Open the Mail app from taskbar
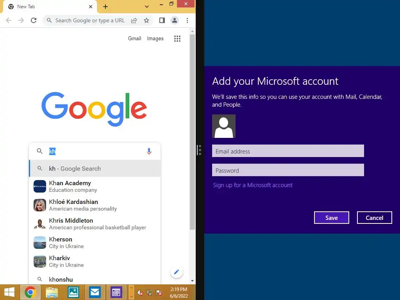 [95, 292]
